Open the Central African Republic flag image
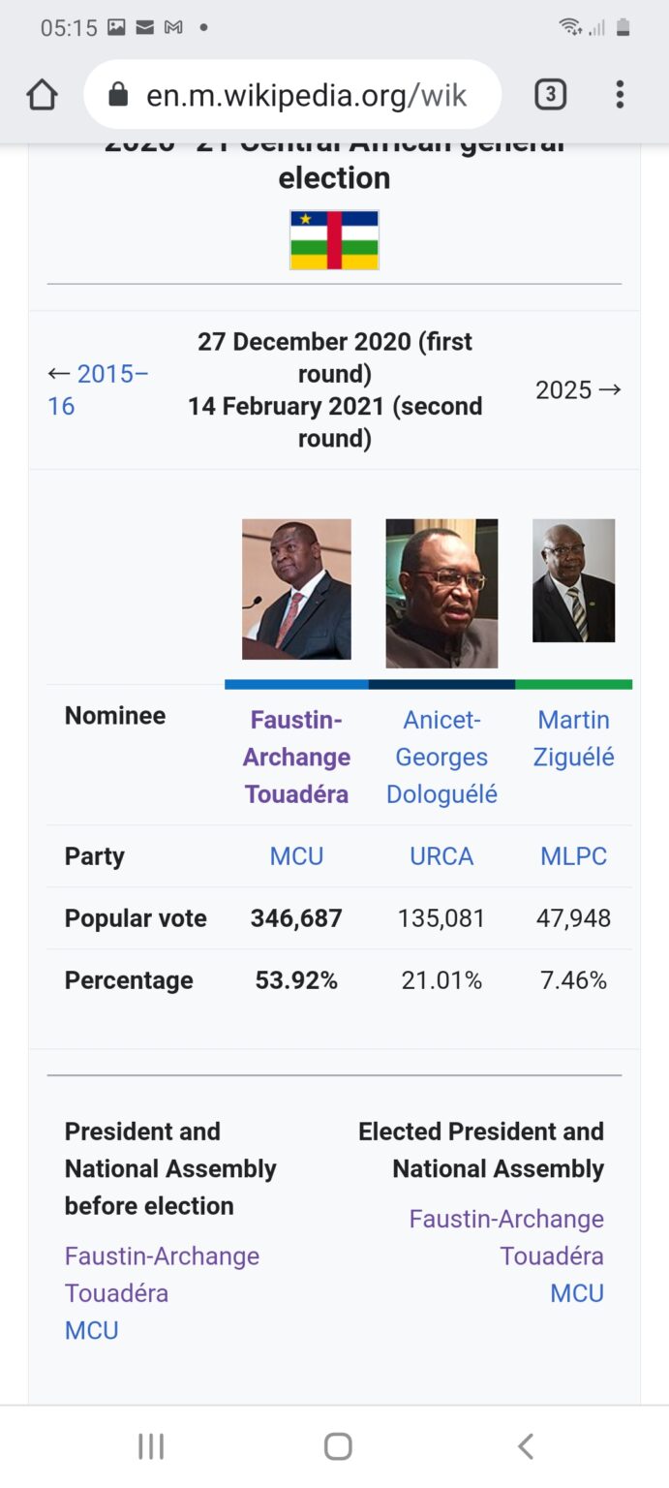 pyautogui.click(x=334, y=239)
